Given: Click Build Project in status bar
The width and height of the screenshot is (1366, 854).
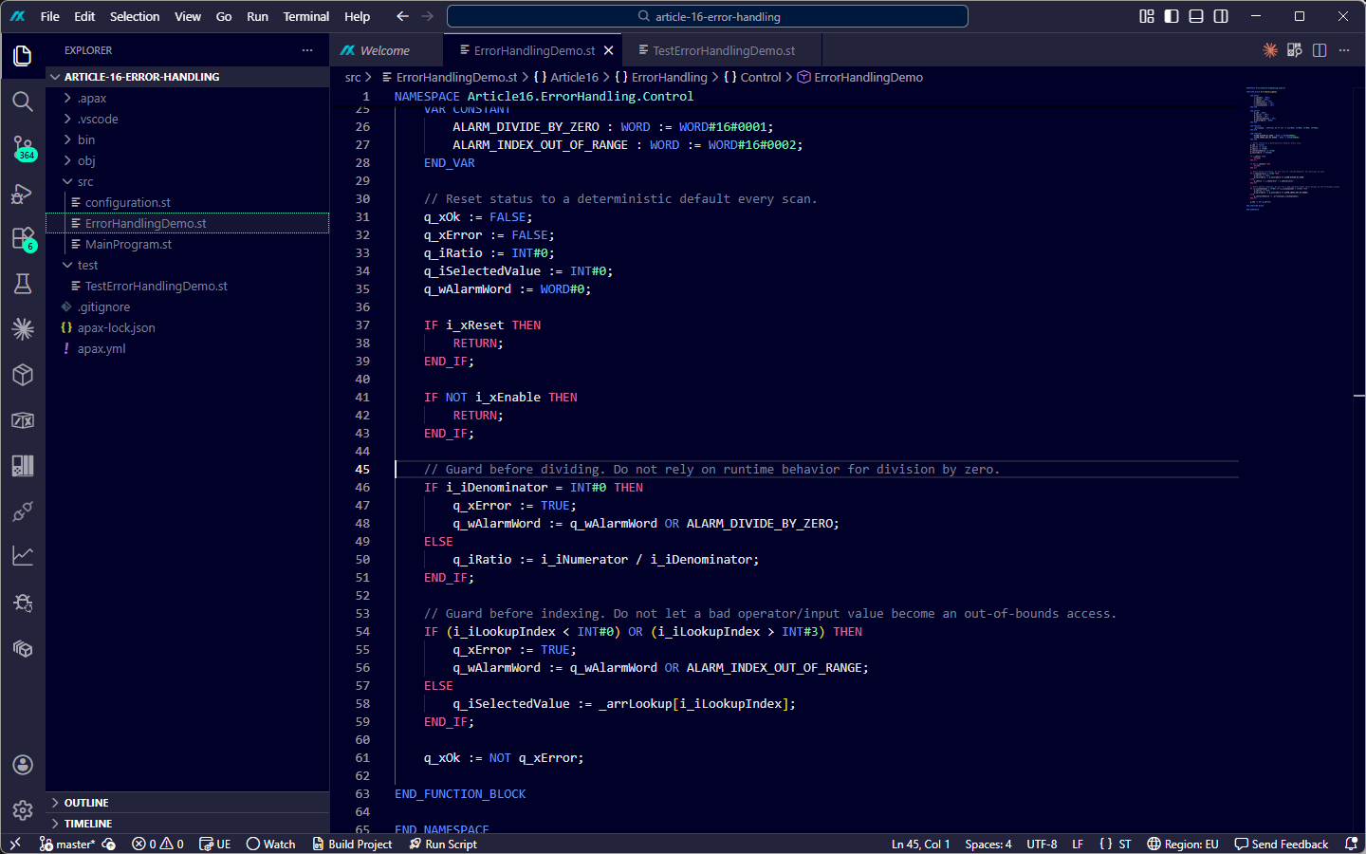Looking at the screenshot, I should (x=352, y=844).
